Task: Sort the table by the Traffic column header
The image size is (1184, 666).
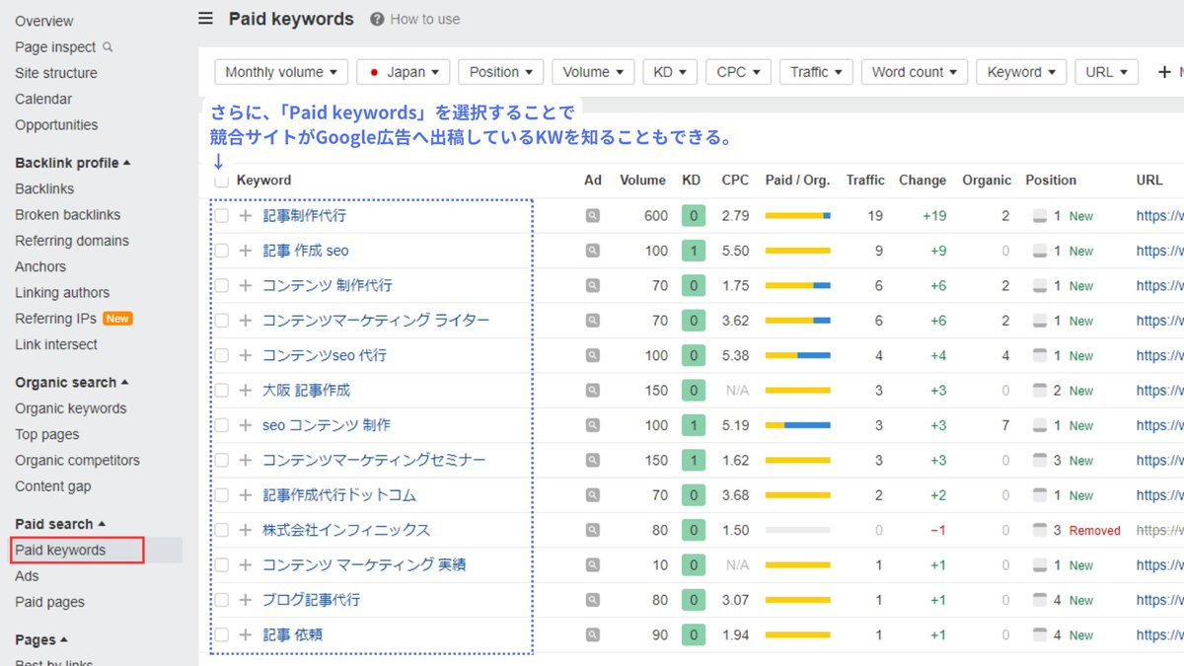Action: 865,181
